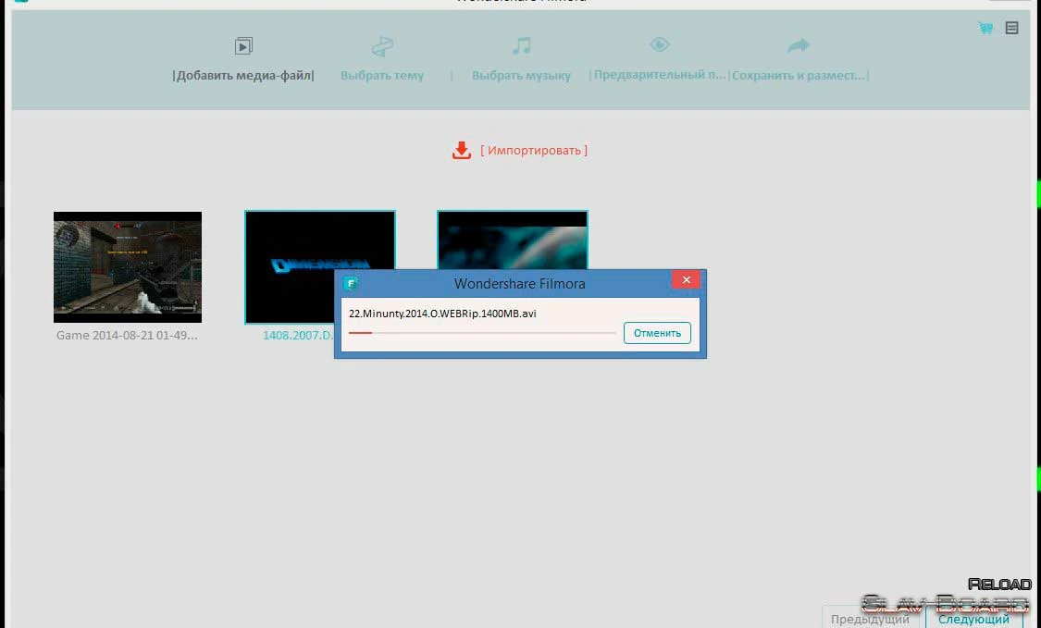
Task: Click the Предыдущий button
Action: 871,619
